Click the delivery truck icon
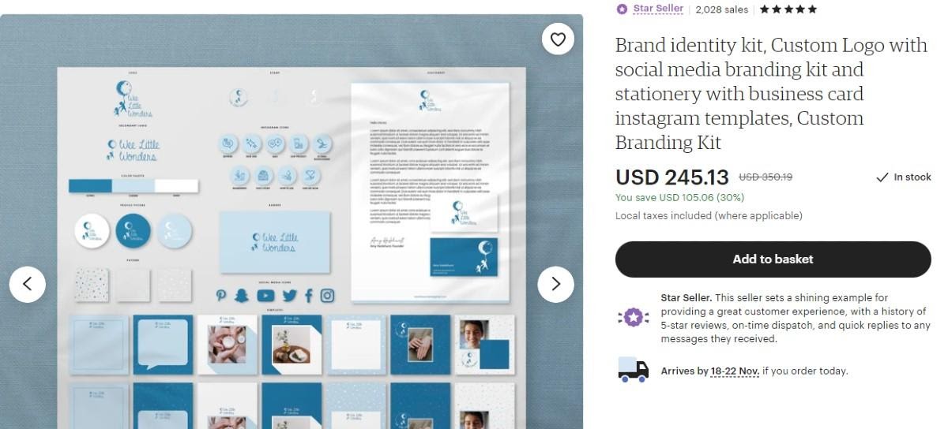This screenshot has height=429, width=948. 633,370
